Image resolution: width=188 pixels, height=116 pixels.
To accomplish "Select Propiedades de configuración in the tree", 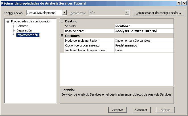I will pos(31,21).
